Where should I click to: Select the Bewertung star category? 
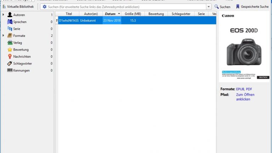(21, 50)
